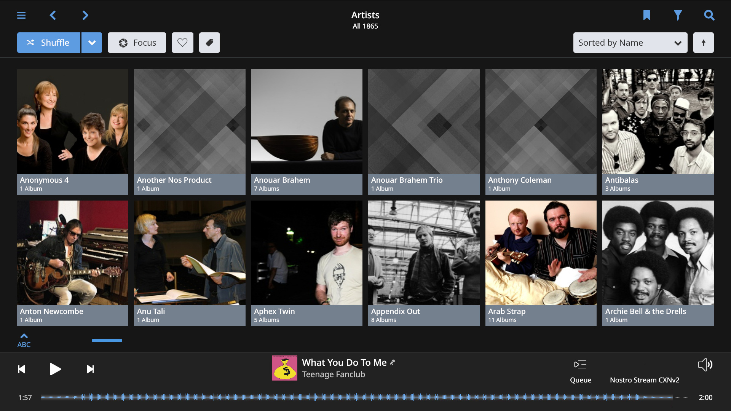
Task: Seek in the waveform progress bar
Action: [365, 397]
